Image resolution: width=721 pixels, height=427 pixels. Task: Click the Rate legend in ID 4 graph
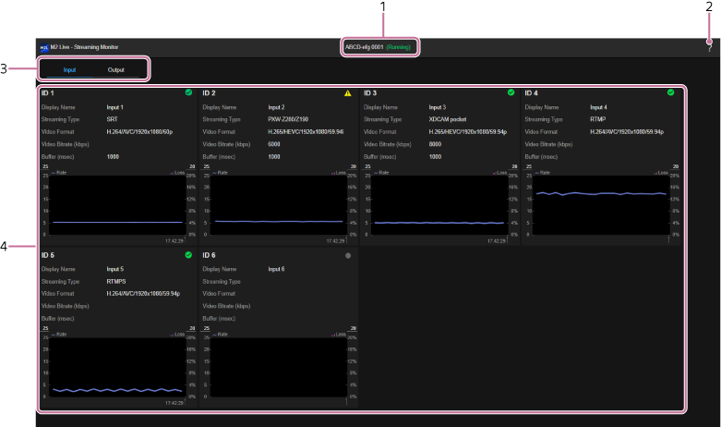[x=542, y=173]
